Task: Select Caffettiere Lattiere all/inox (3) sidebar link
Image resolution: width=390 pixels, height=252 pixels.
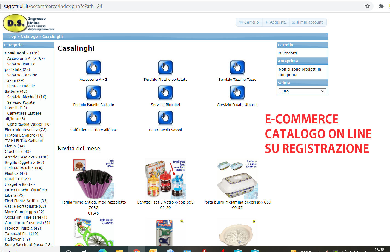Action: [x=23, y=116]
